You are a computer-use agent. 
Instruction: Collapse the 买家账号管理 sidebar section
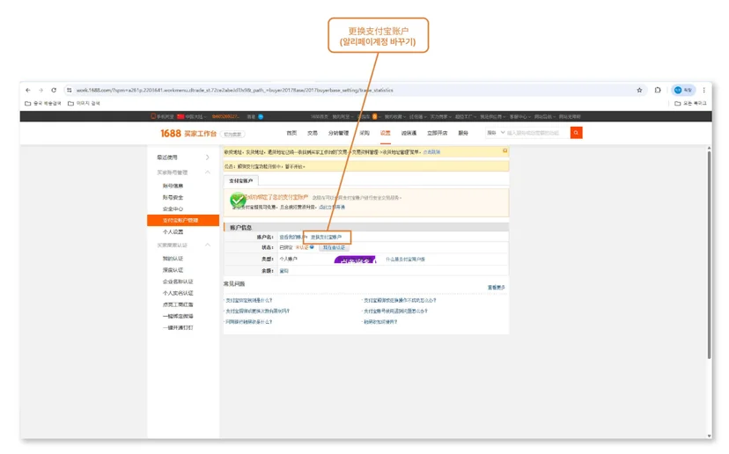tap(208, 172)
